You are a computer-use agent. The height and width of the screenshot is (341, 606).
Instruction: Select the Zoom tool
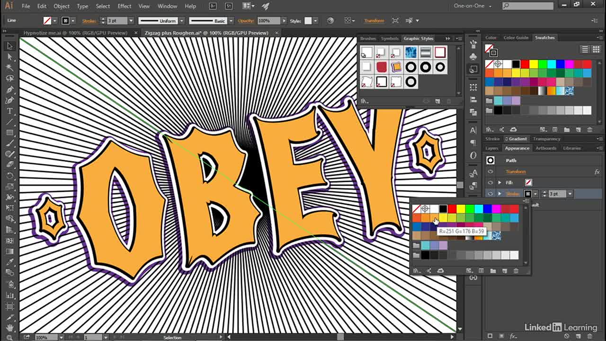tap(9, 337)
